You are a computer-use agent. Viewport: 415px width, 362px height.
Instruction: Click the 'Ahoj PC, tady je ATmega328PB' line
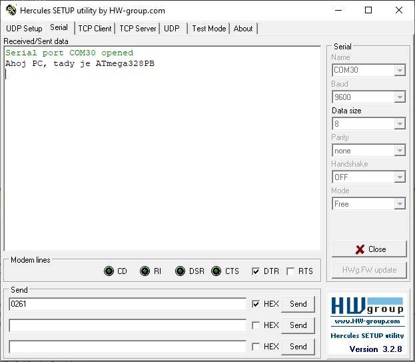pos(80,63)
